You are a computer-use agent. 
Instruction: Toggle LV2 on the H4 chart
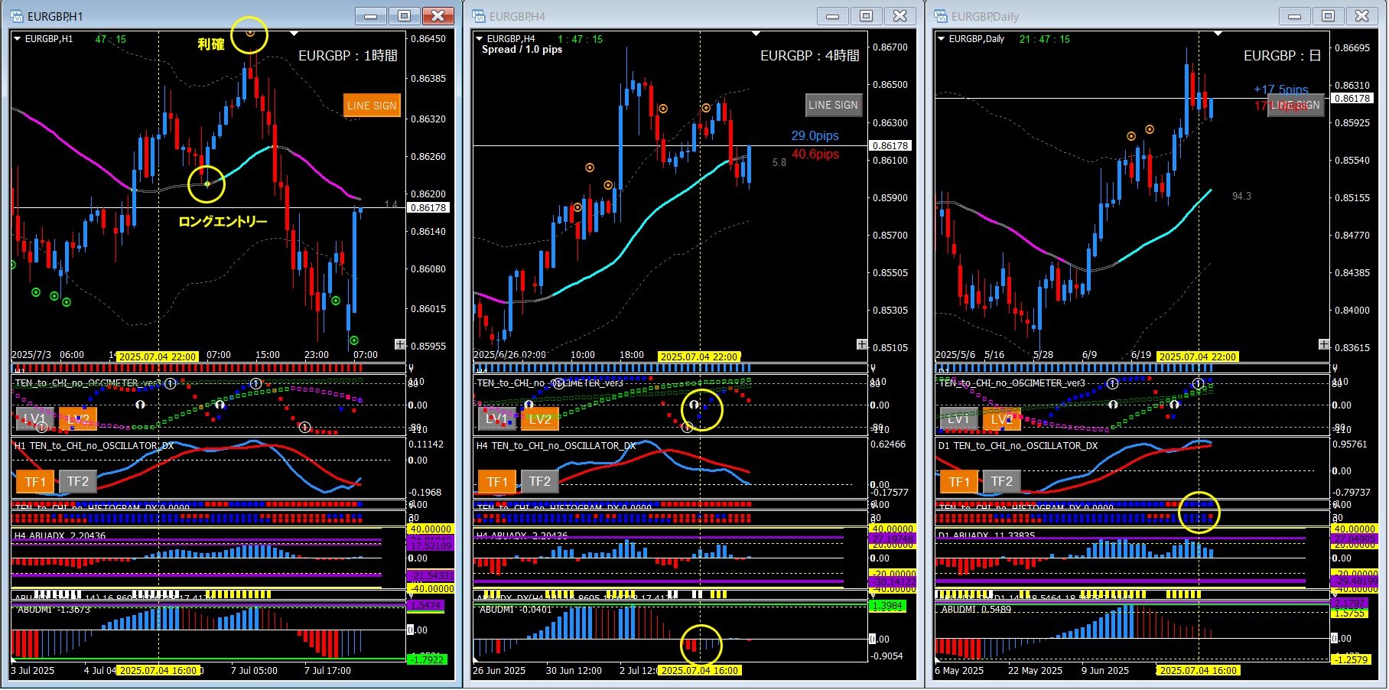pyautogui.click(x=540, y=418)
